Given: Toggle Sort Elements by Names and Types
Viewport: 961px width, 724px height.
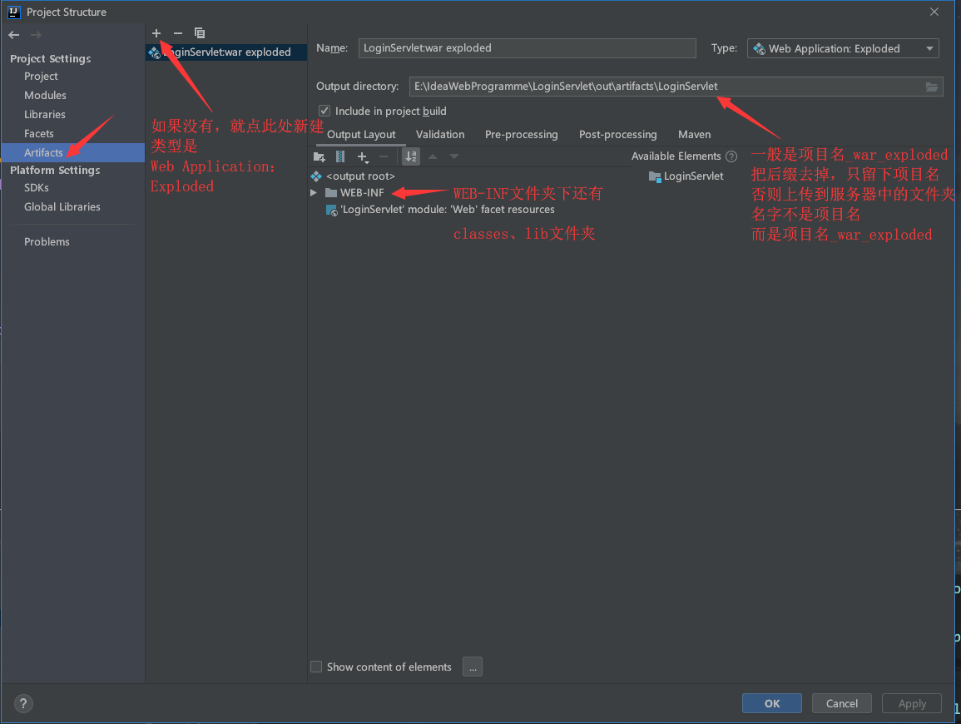Looking at the screenshot, I should pos(411,157).
